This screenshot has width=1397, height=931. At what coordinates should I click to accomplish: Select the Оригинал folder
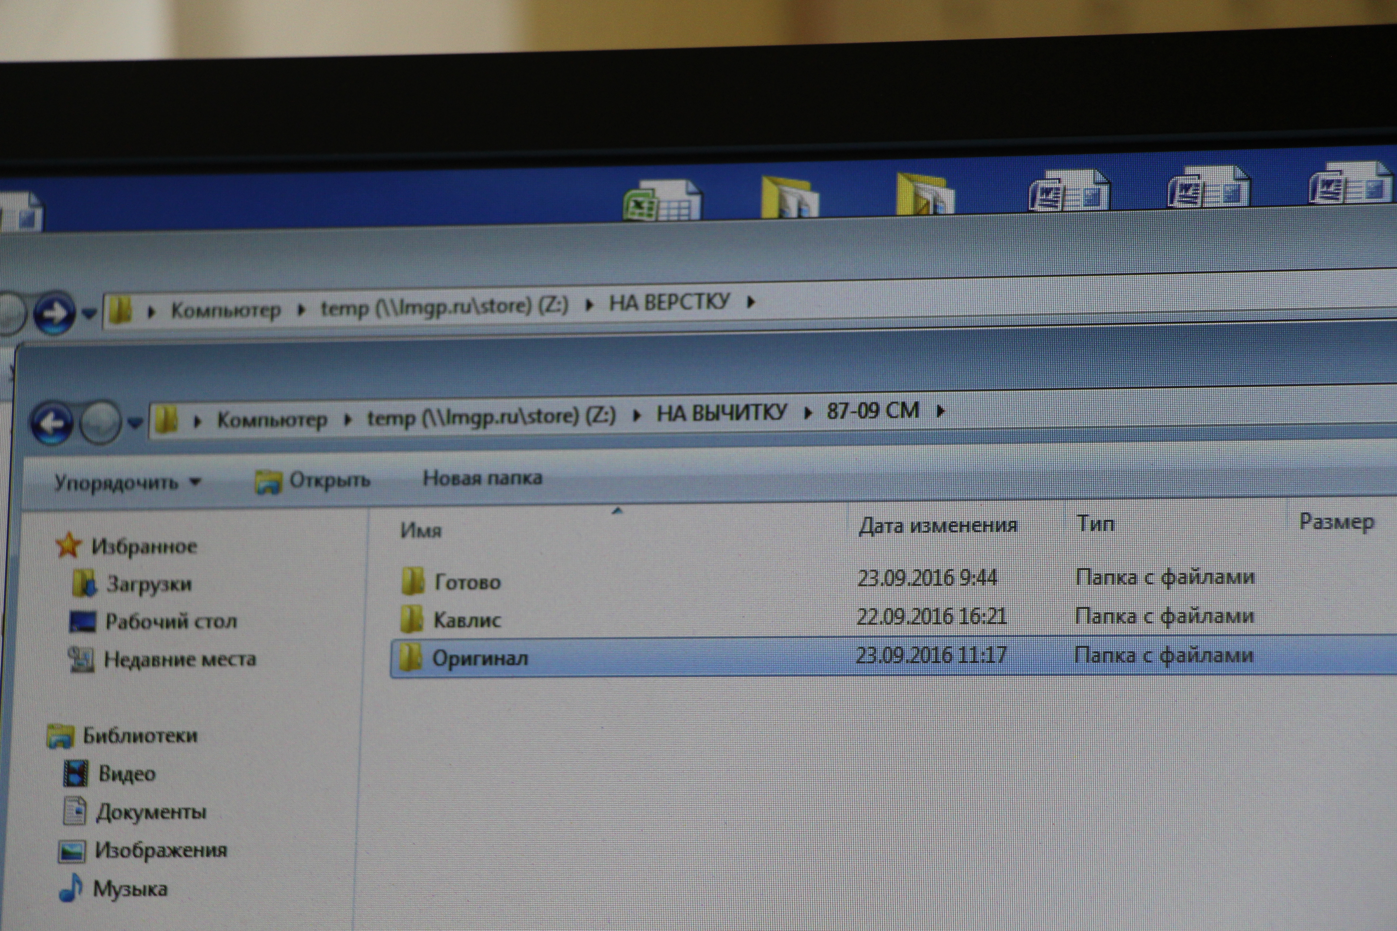pyautogui.click(x=479, y=658)
